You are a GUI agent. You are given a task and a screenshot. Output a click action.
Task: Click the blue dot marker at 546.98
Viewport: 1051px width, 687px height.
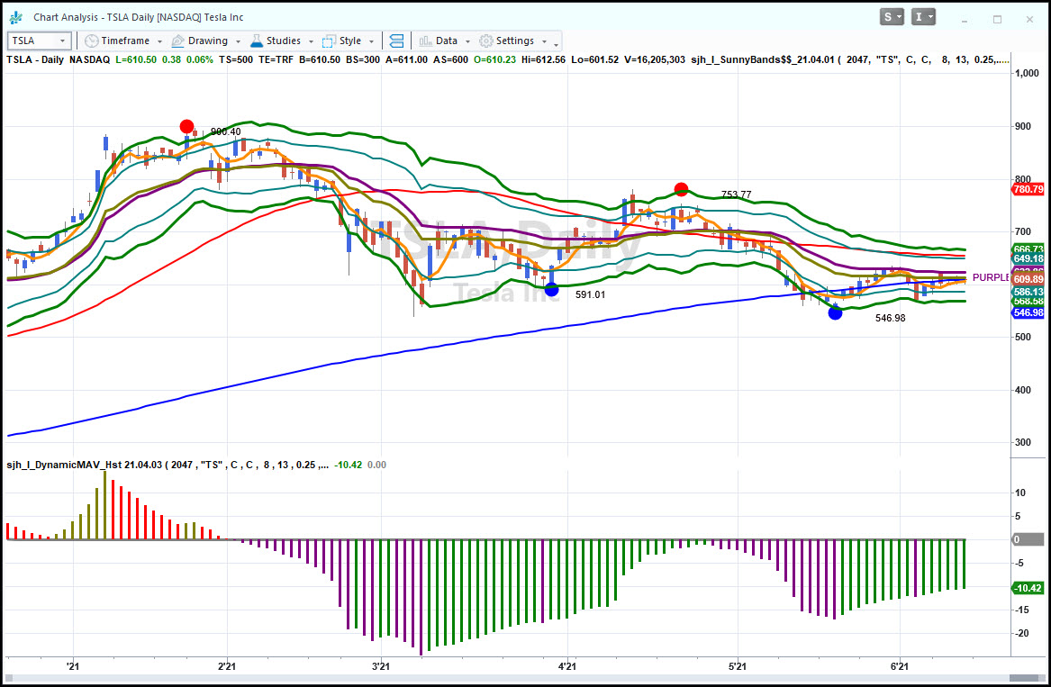835,313
